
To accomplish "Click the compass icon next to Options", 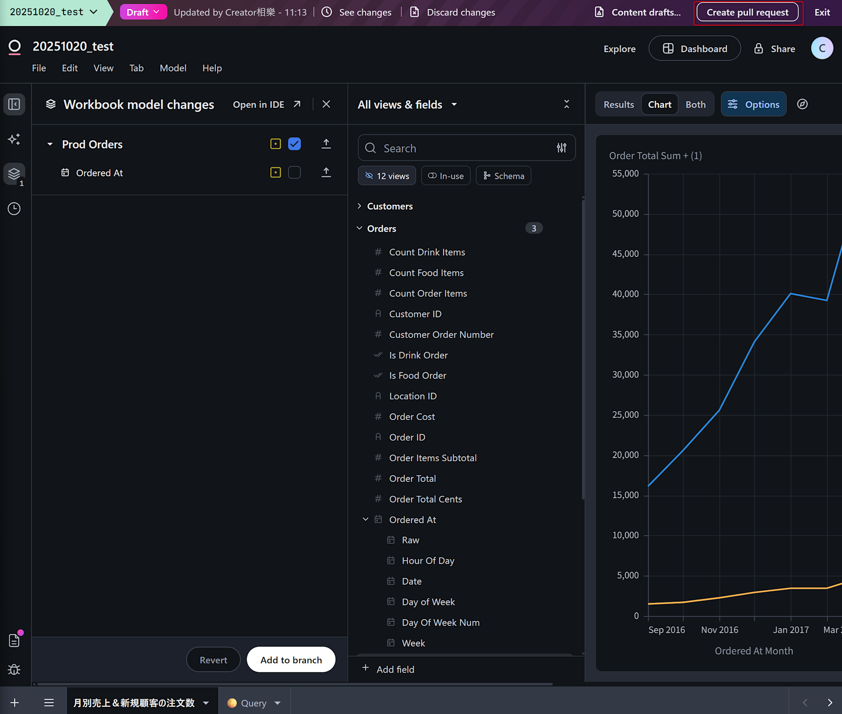I will (802, 104).
